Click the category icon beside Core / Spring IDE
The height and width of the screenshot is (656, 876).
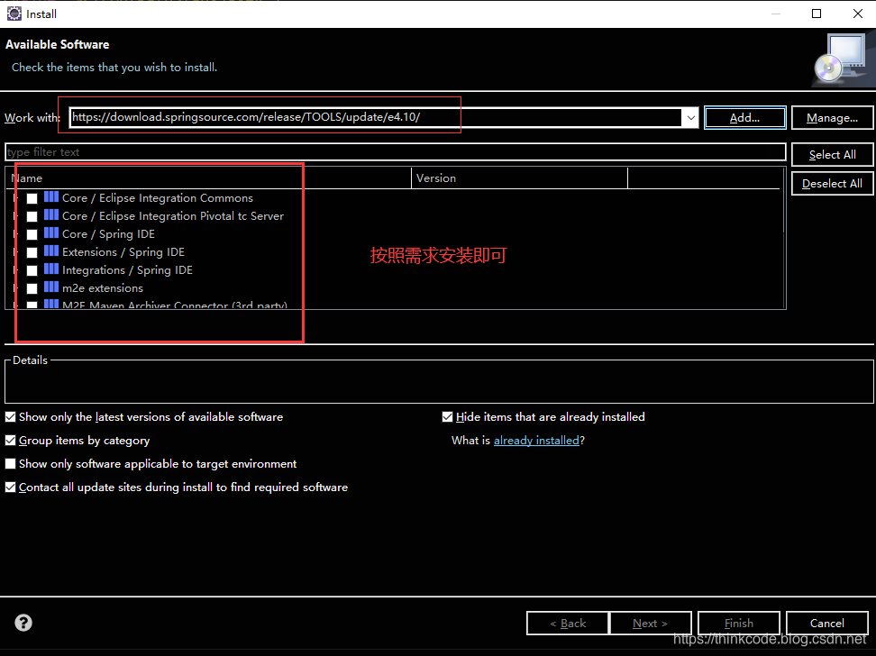tap(51, 232)
